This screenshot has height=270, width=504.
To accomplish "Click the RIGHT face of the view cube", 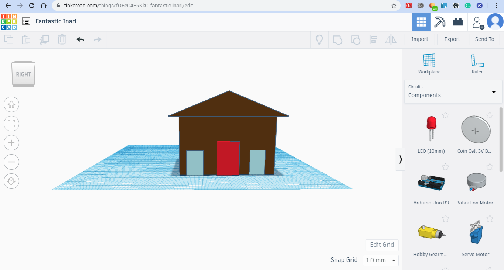I will pyautogui.click(x=23, y=74).
